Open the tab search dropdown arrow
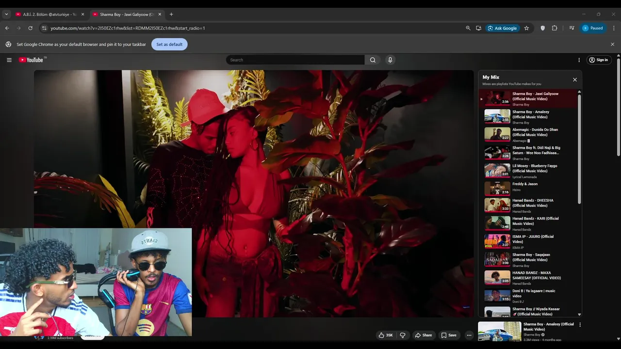Viewport: 621px width, 349px height. 6,15
